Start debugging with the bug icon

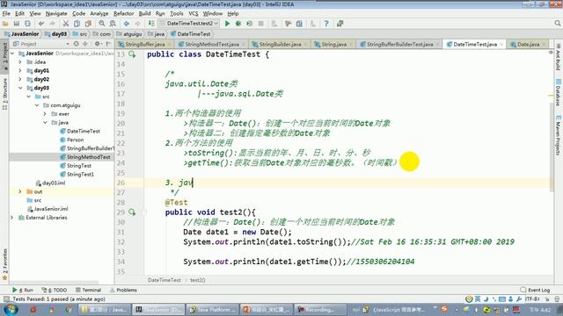(238, 24)
